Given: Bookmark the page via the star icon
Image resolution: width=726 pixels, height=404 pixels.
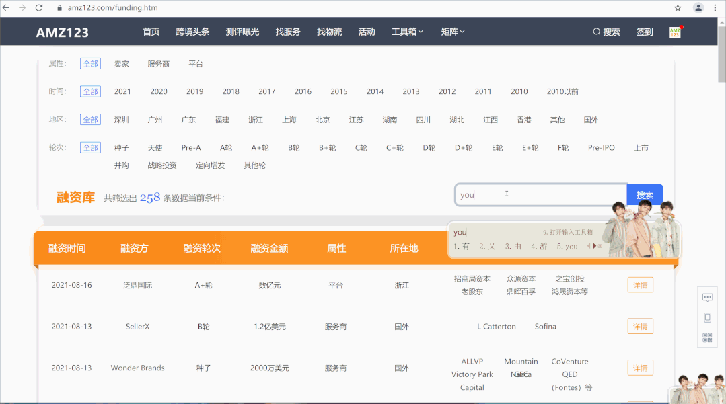Looking at the screenshot, I should 677,9.
